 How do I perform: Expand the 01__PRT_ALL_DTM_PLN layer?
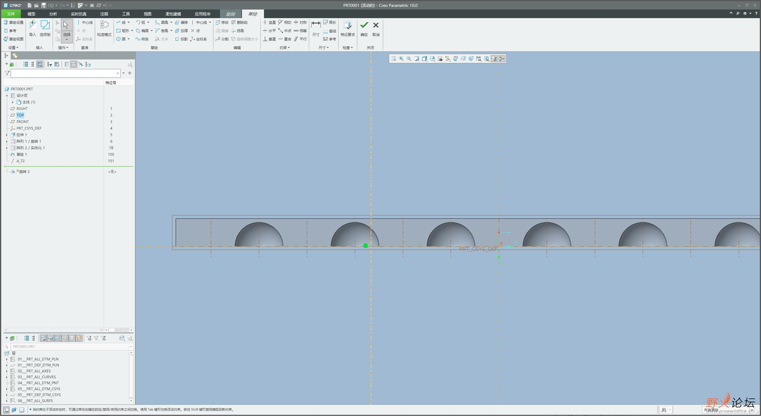point(7,359)
